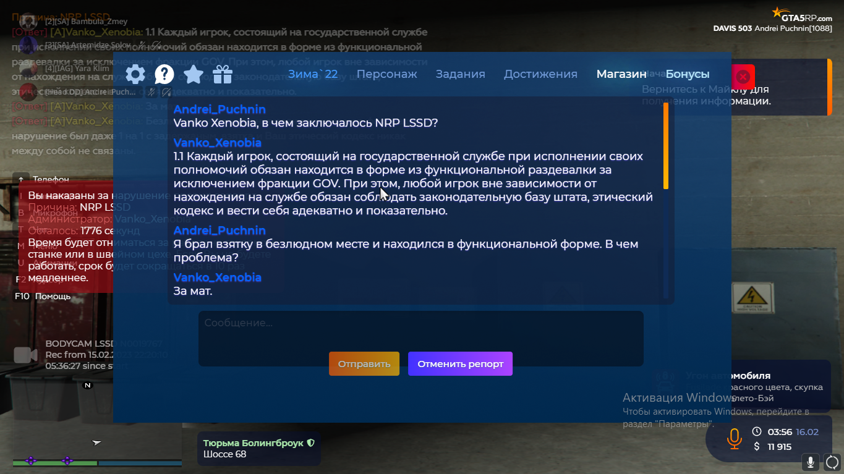844x474 pixels.
Task: Click the orange microphone icon in HUD
Action: 734,439
